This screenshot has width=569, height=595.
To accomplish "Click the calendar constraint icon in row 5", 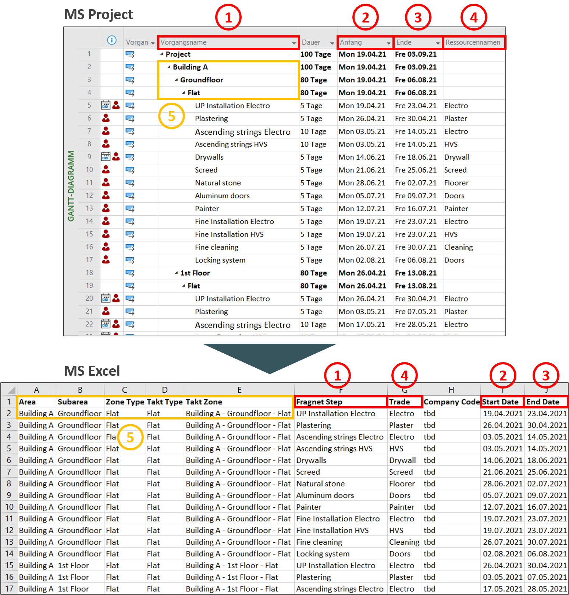I will [106, 106].
